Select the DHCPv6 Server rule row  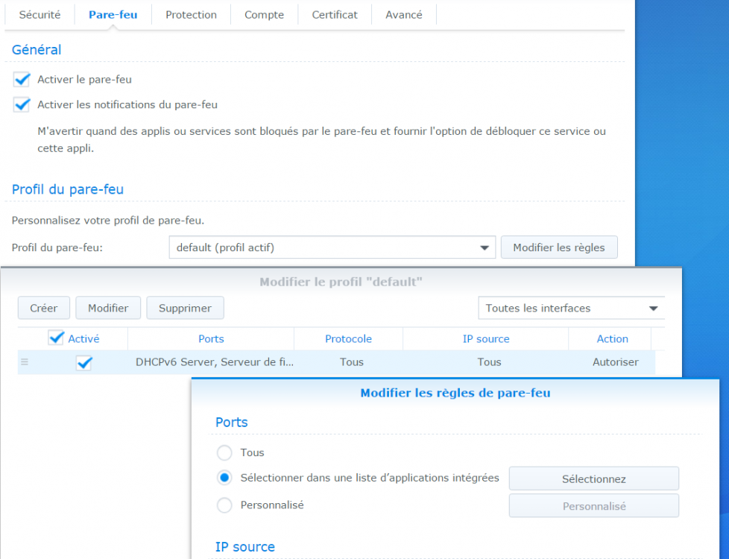coord(350,362)
